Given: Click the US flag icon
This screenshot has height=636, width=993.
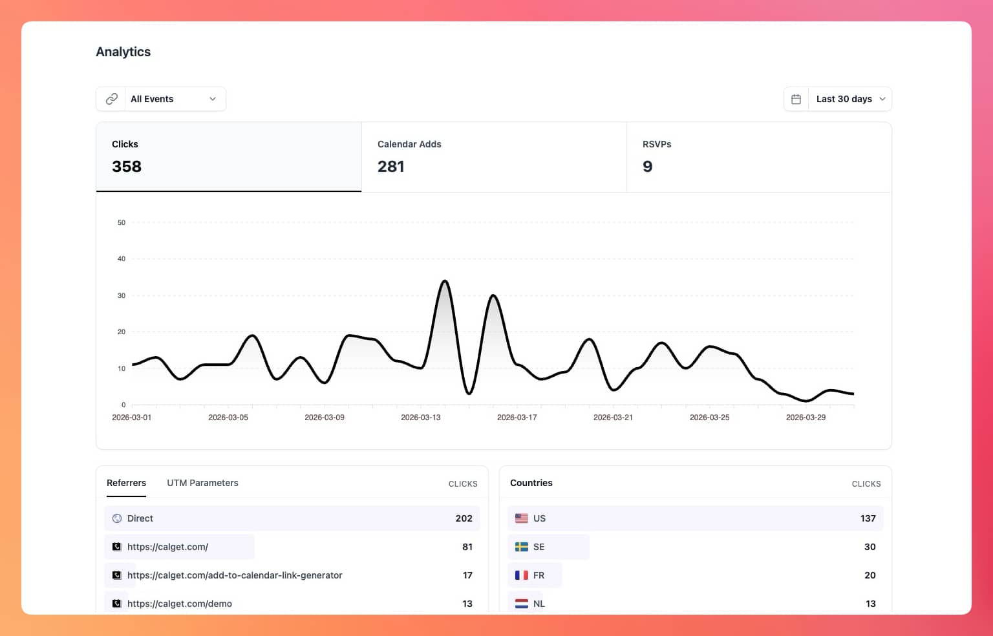Looking at the screenshot, I should (x=522, y=518).
